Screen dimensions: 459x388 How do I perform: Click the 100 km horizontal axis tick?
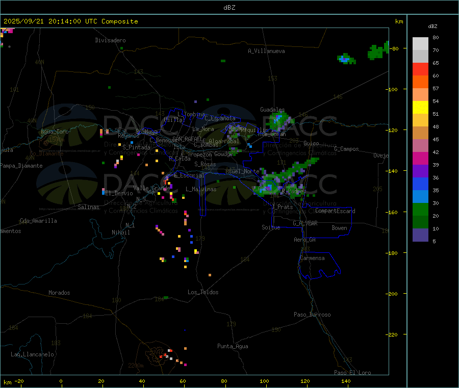[264, 381]
